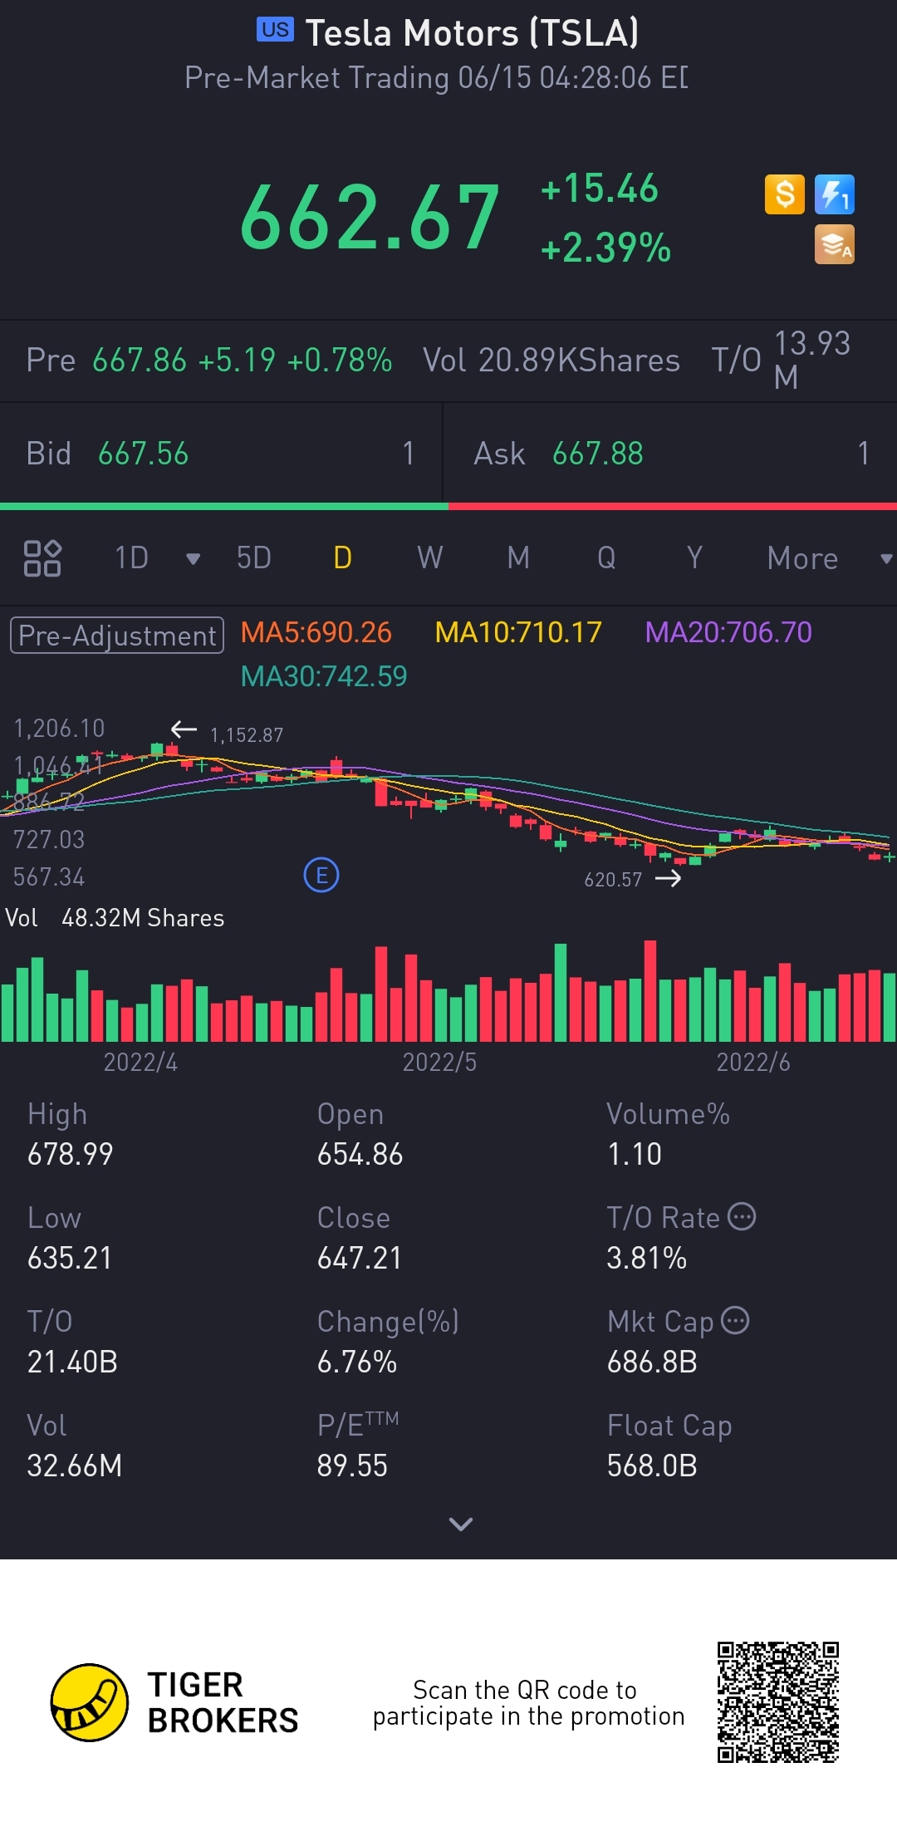Tap the US market flag badge
897x1846 pixels.
[275, 30]
